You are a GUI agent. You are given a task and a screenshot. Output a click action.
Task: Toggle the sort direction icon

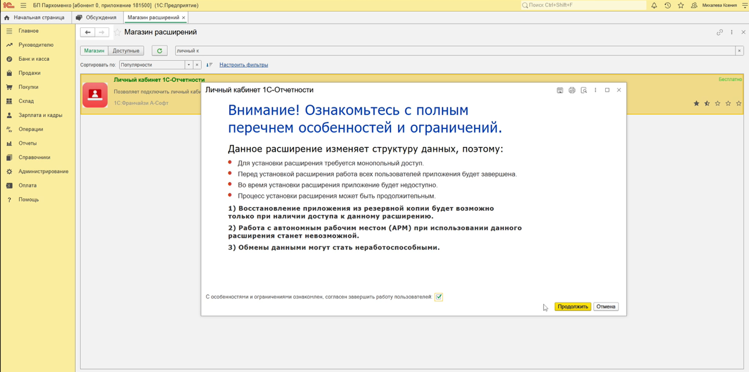click(x=209, y=65)
